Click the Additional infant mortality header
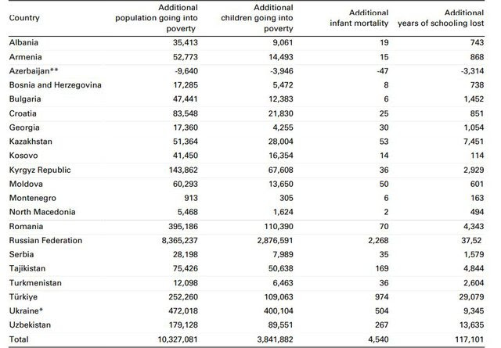This screenshot has height=348, width=501. point(359,18)
